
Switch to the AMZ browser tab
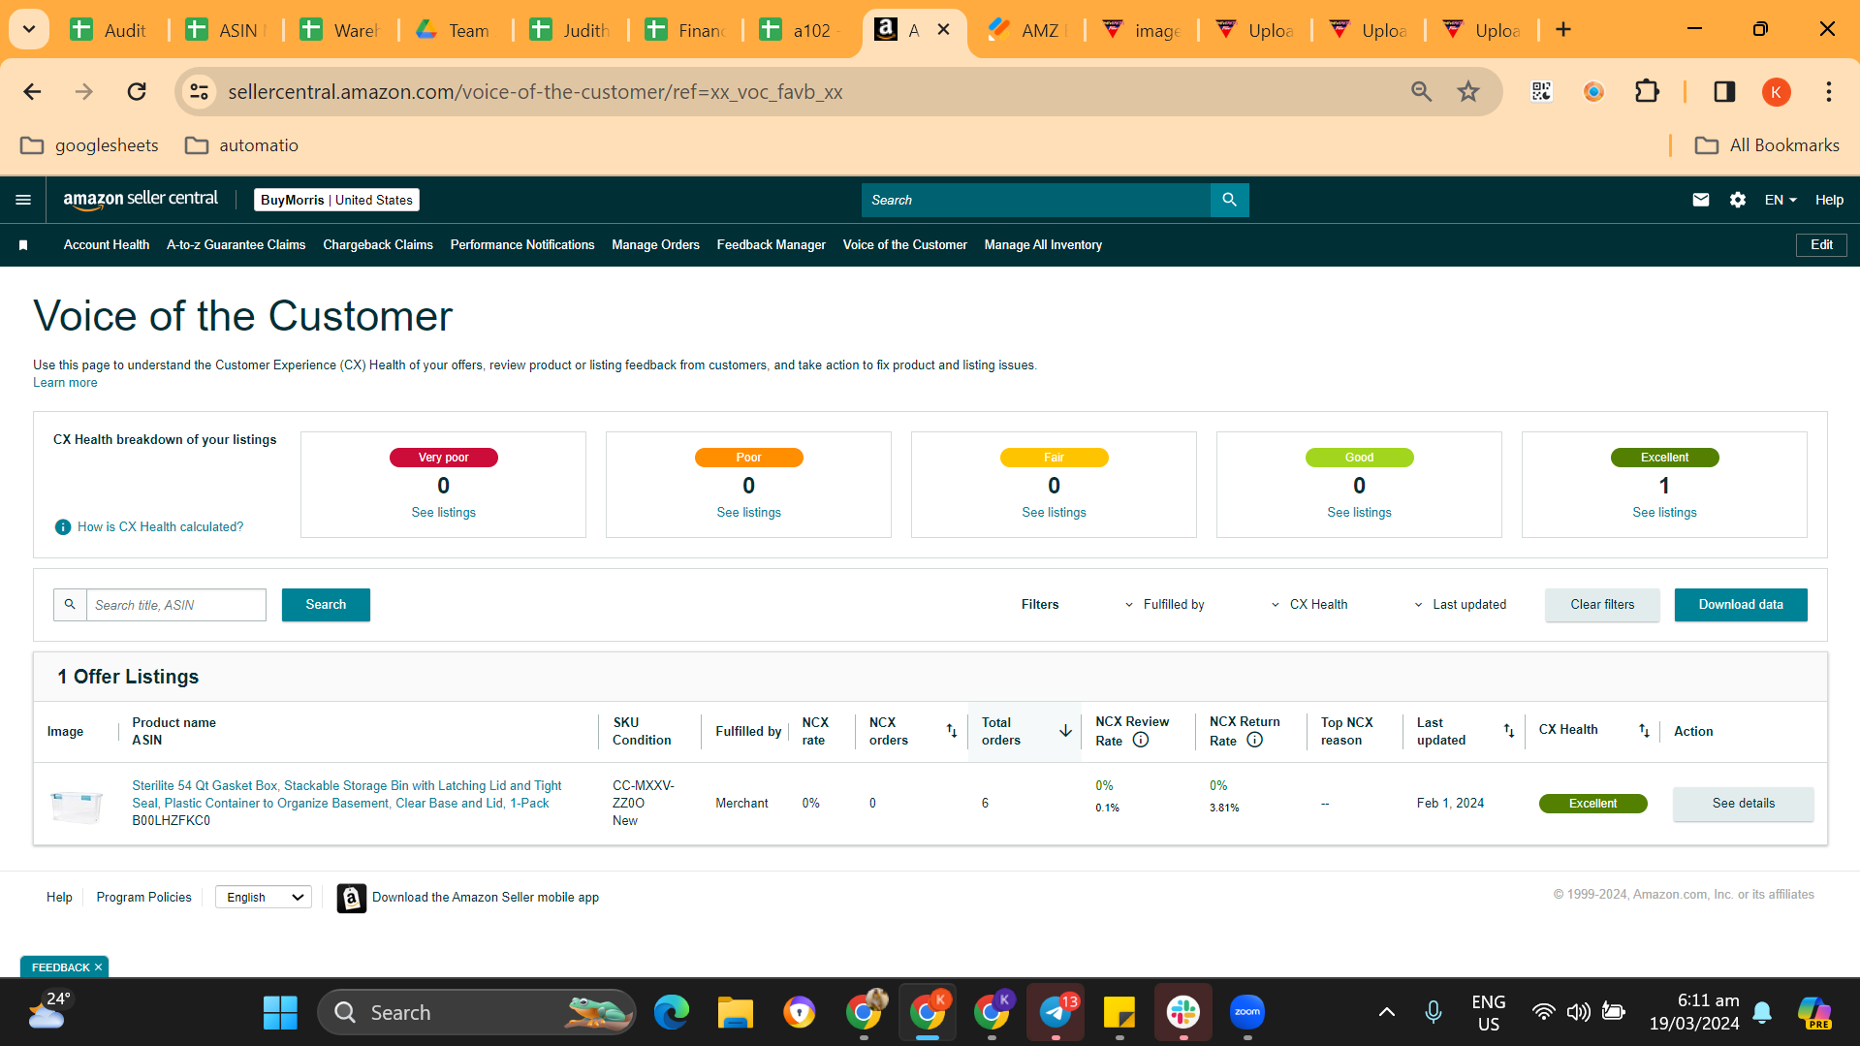click(1026, 30)
